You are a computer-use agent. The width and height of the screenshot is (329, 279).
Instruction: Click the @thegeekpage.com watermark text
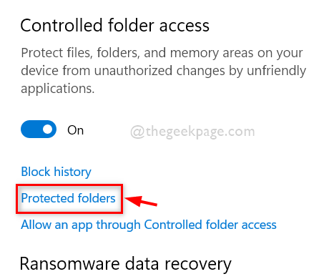point(192,132)
